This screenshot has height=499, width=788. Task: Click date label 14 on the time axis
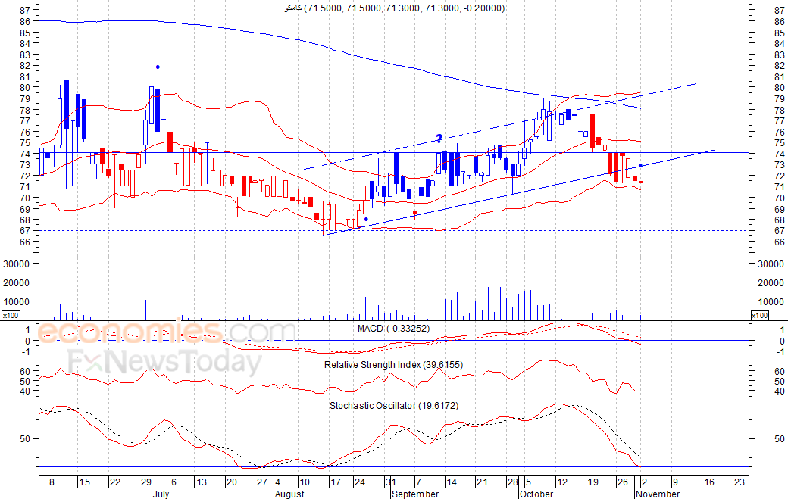452,482
